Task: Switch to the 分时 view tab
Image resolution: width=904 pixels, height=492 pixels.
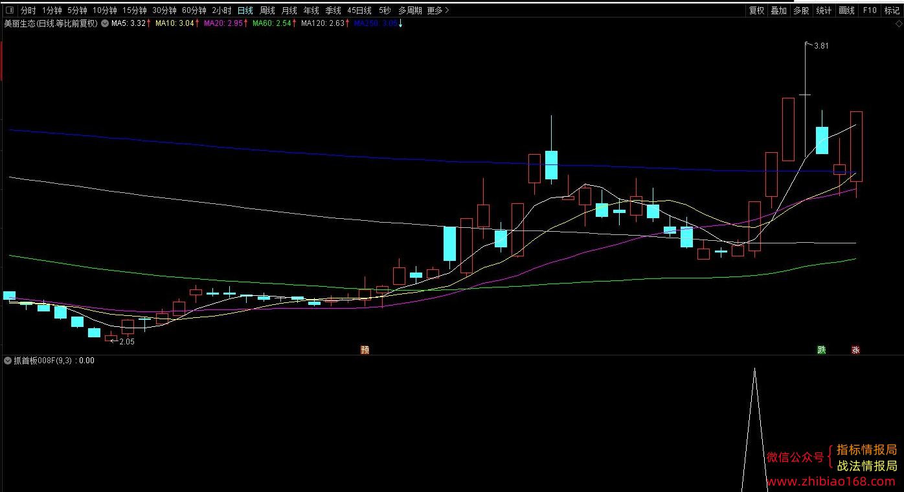Action: (28, 10)
